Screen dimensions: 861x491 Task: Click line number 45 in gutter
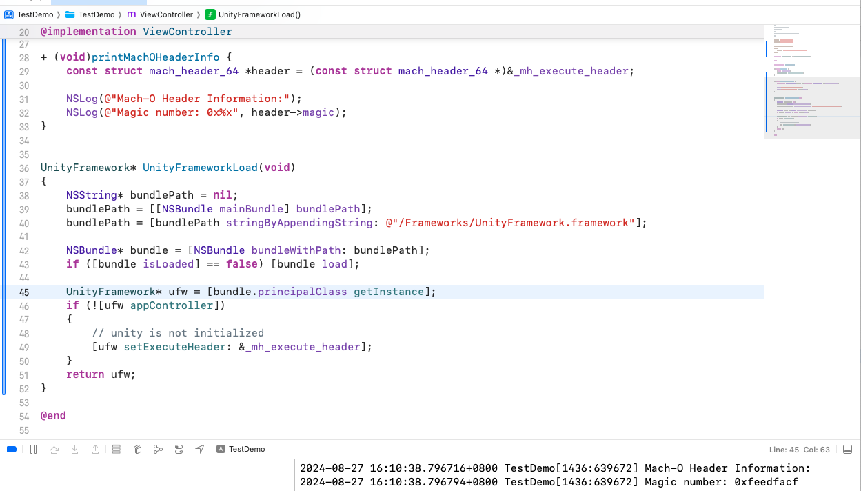click(24, 292)
